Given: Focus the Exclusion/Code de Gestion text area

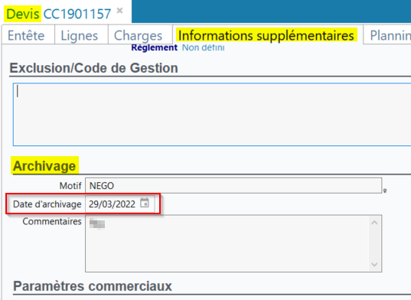Looking at the screenshot, I should pyautogui.click(x=212, y=115).
